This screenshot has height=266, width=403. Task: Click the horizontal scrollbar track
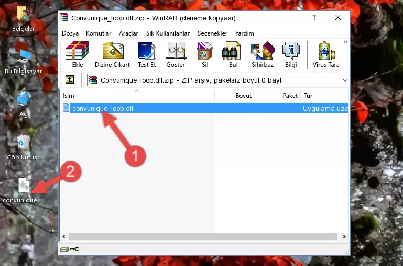[203, 236]
